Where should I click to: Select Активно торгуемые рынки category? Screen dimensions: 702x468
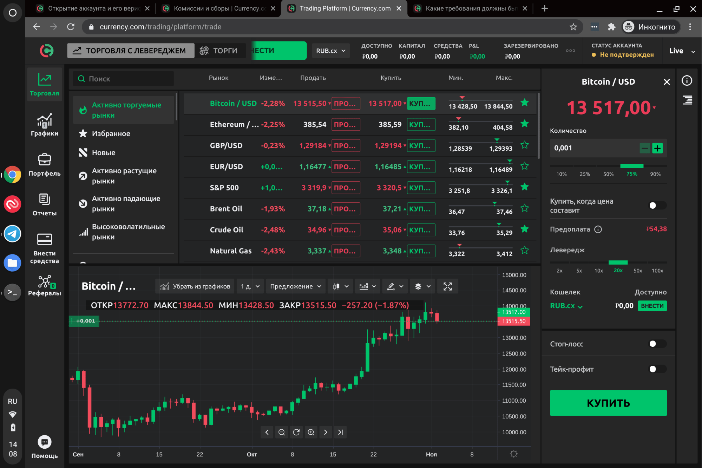tap(123, 110)
